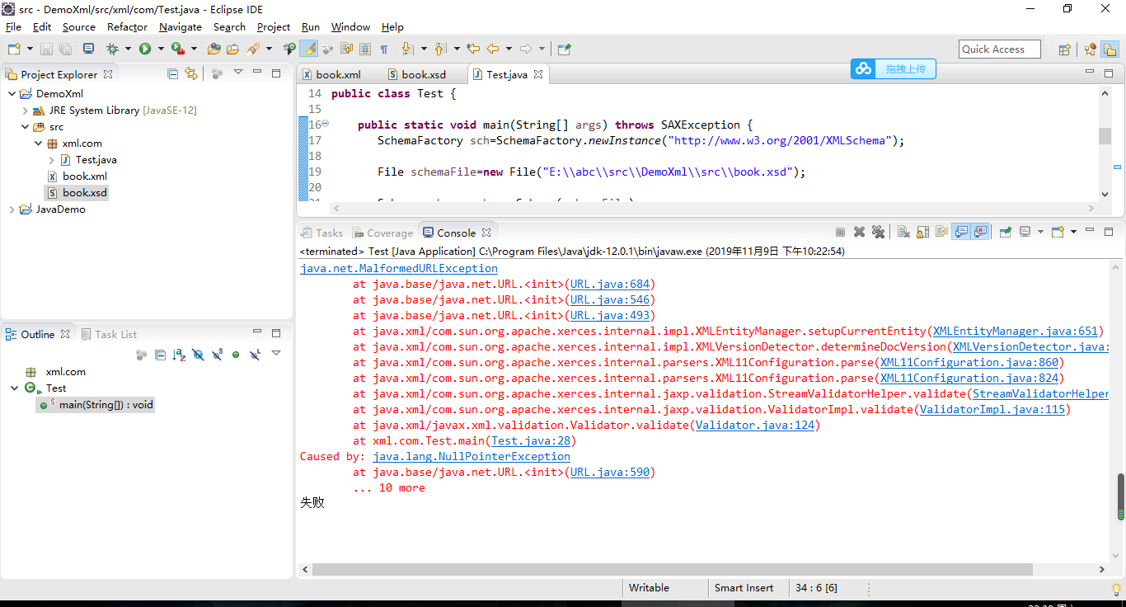
Task: Click the Clear Console icon
Action: [903, 233]
